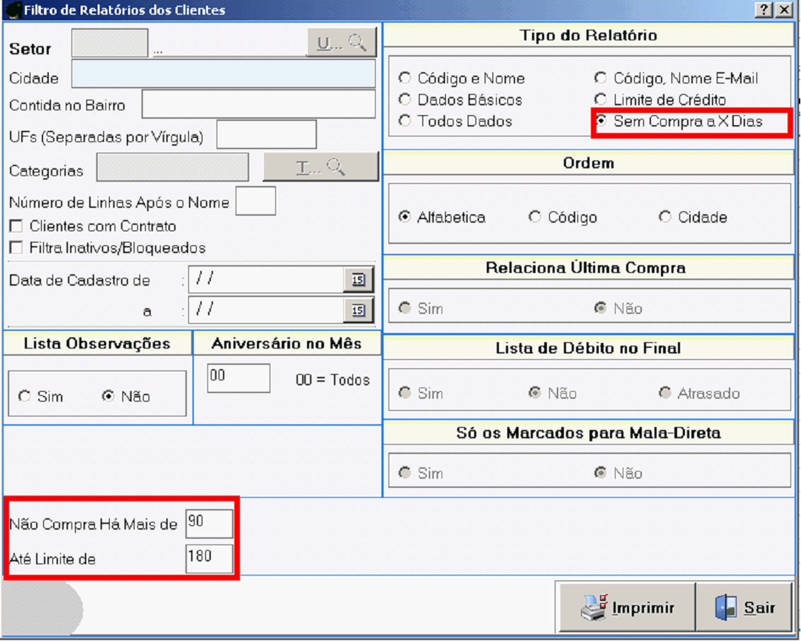Screen dimensions: 801x642
Task: Click the Não Compra Há Mais de field
Action: click(x=209, y=524)
